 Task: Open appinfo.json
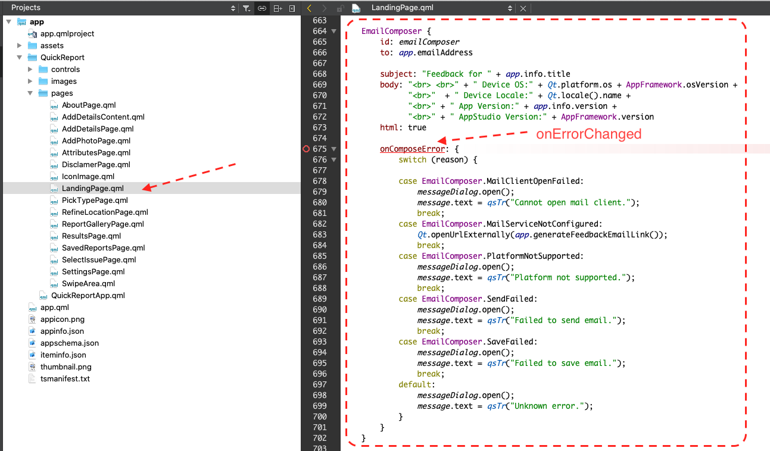[x=62, y=331]
